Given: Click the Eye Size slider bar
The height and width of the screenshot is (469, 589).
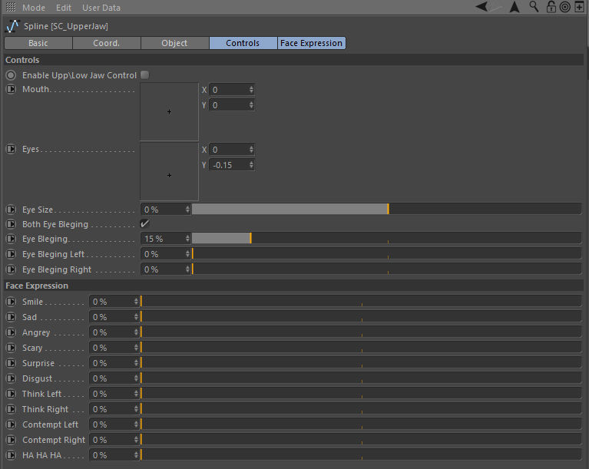Looking at the screenshot, I should point(385,209).
